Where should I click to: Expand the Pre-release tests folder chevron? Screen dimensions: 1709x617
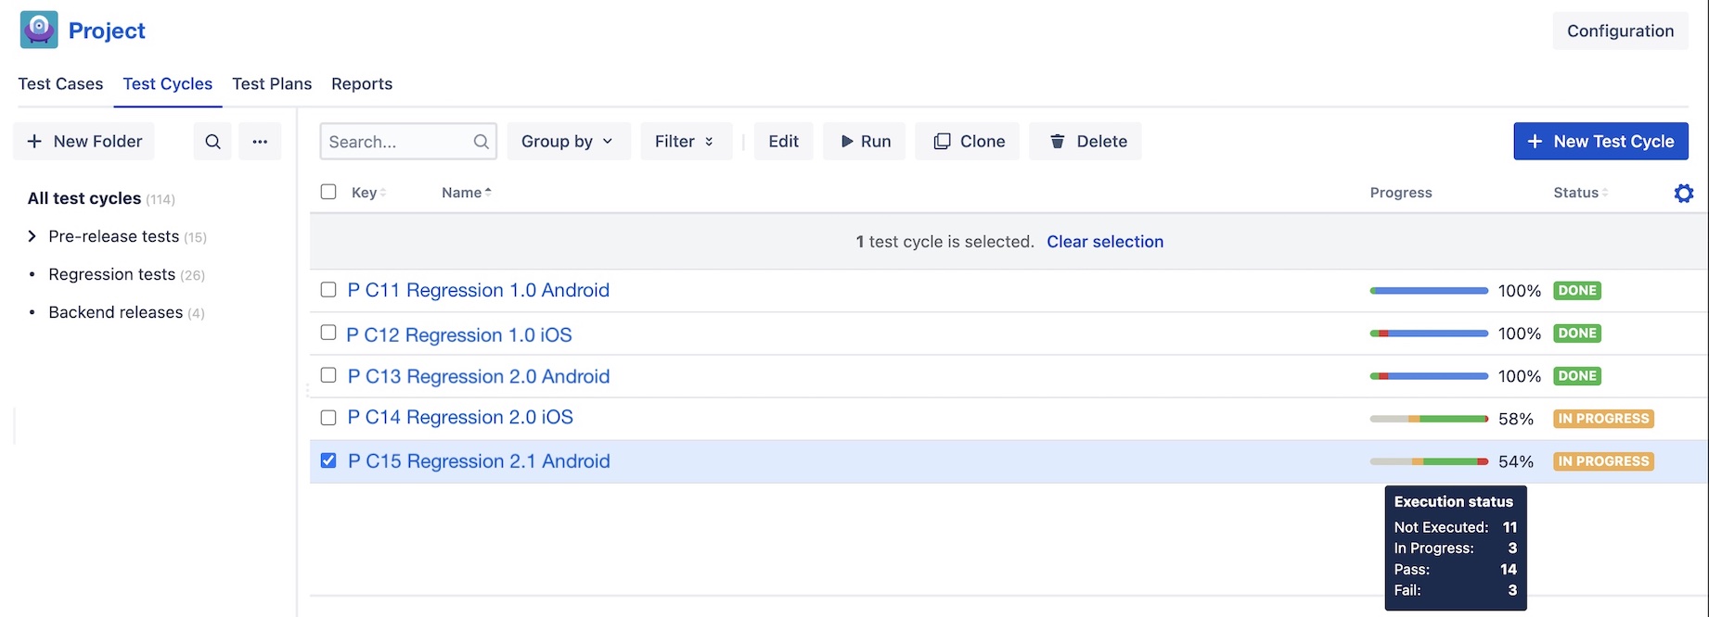click(32, 236)
